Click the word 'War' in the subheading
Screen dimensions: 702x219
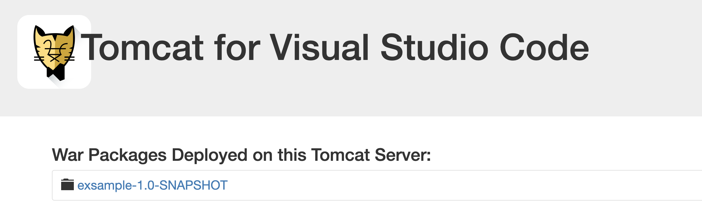pos(68,155)
